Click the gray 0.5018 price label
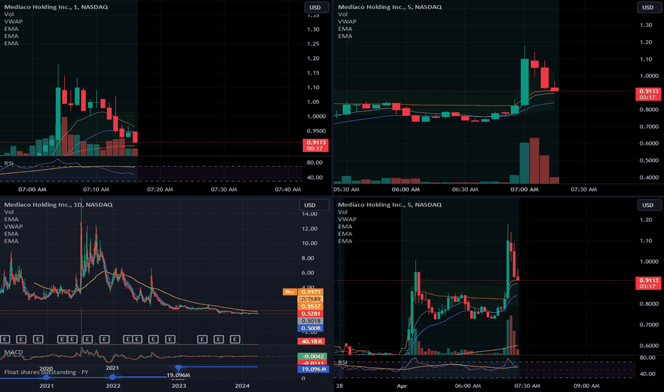 tap(311, 321)
